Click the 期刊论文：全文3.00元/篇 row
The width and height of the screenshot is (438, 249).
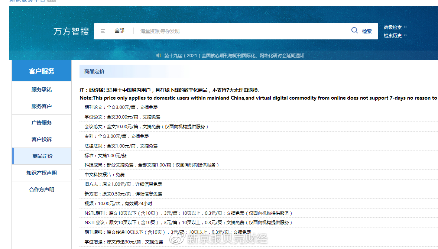click(x=259, y=107)
